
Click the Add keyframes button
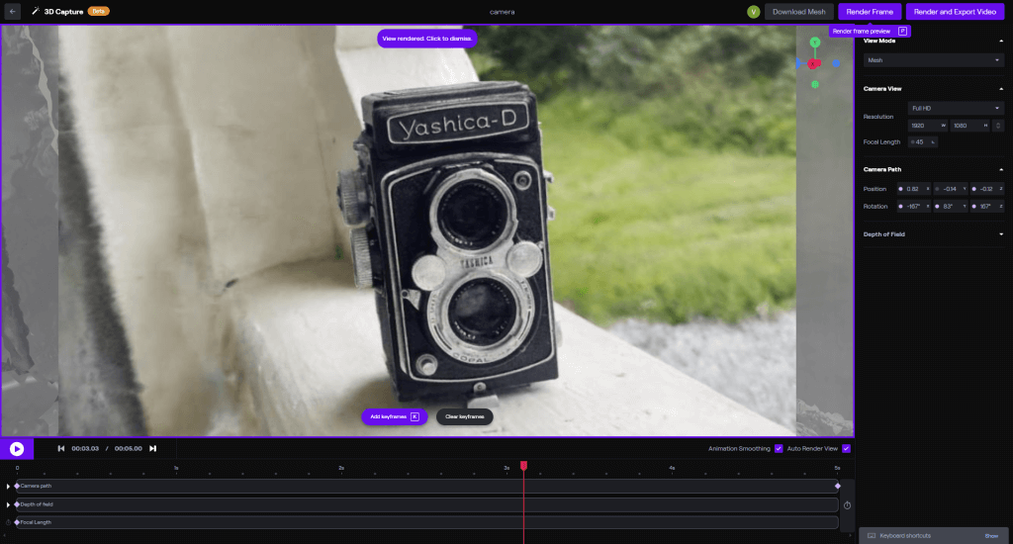[394, 416]
